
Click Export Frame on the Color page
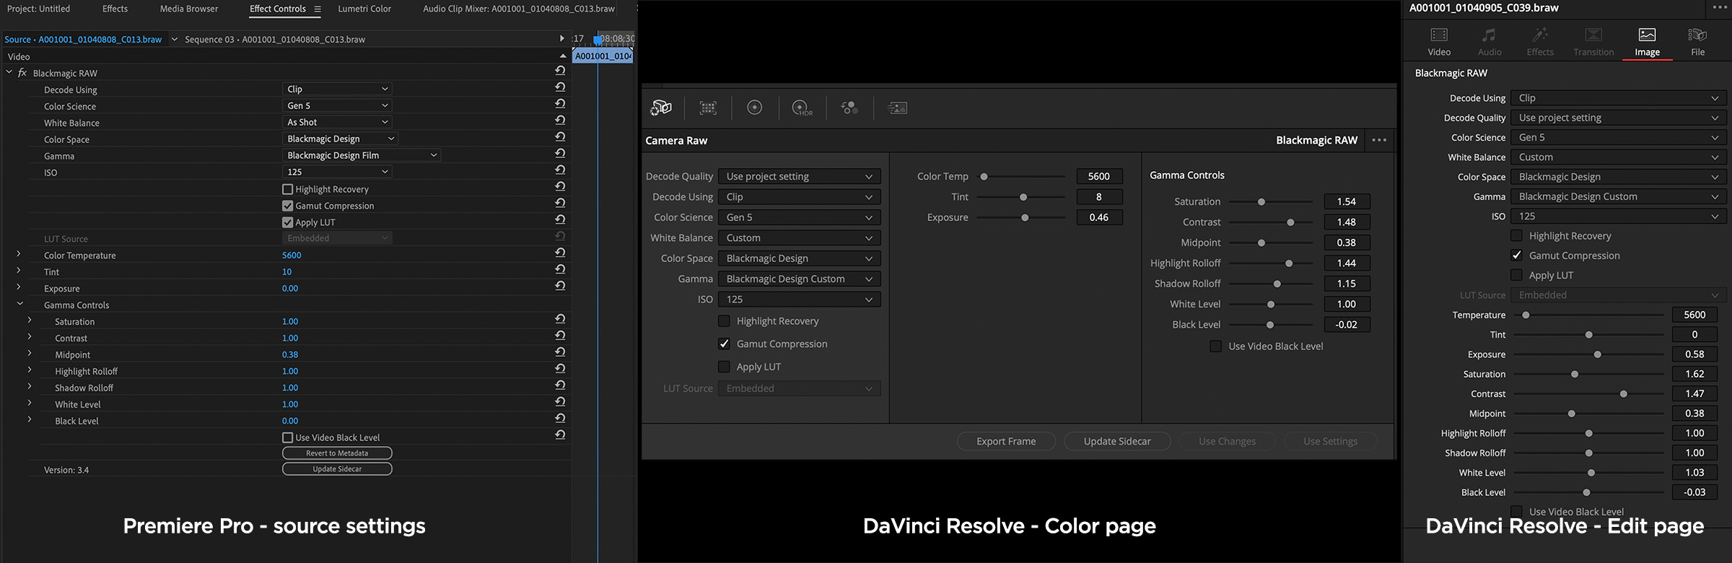[1006, 441]
